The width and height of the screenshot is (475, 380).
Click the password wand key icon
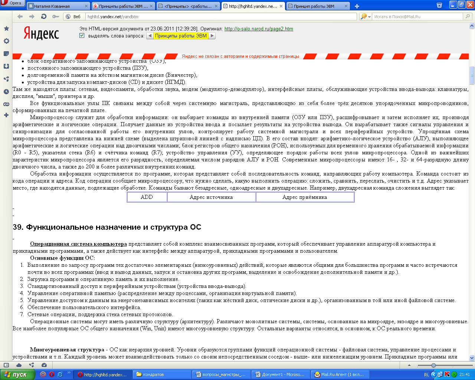[56, 16]
